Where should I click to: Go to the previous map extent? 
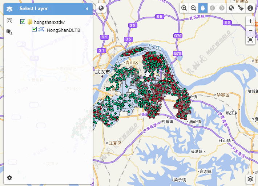click(x=213, y=8)
